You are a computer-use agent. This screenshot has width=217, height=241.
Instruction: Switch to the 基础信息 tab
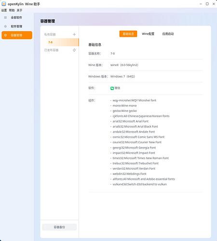click(128, 34)
